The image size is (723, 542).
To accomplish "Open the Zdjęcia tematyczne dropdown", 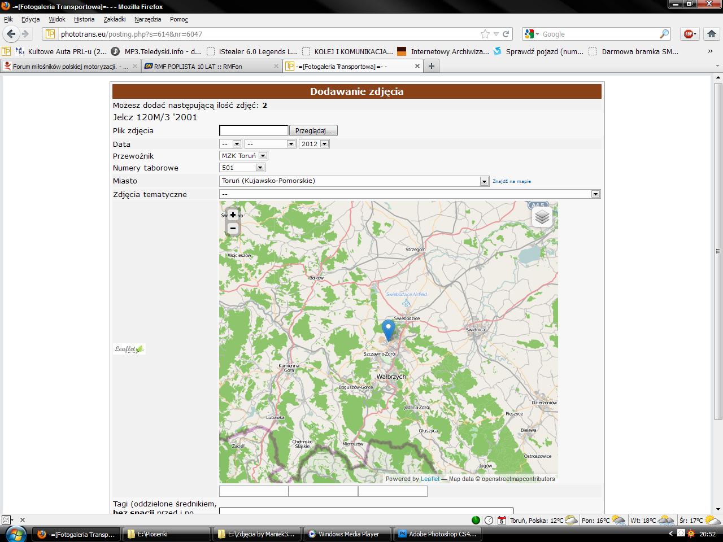I will 410,194.
